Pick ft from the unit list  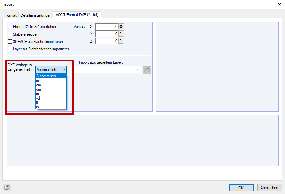click(51, 103)
